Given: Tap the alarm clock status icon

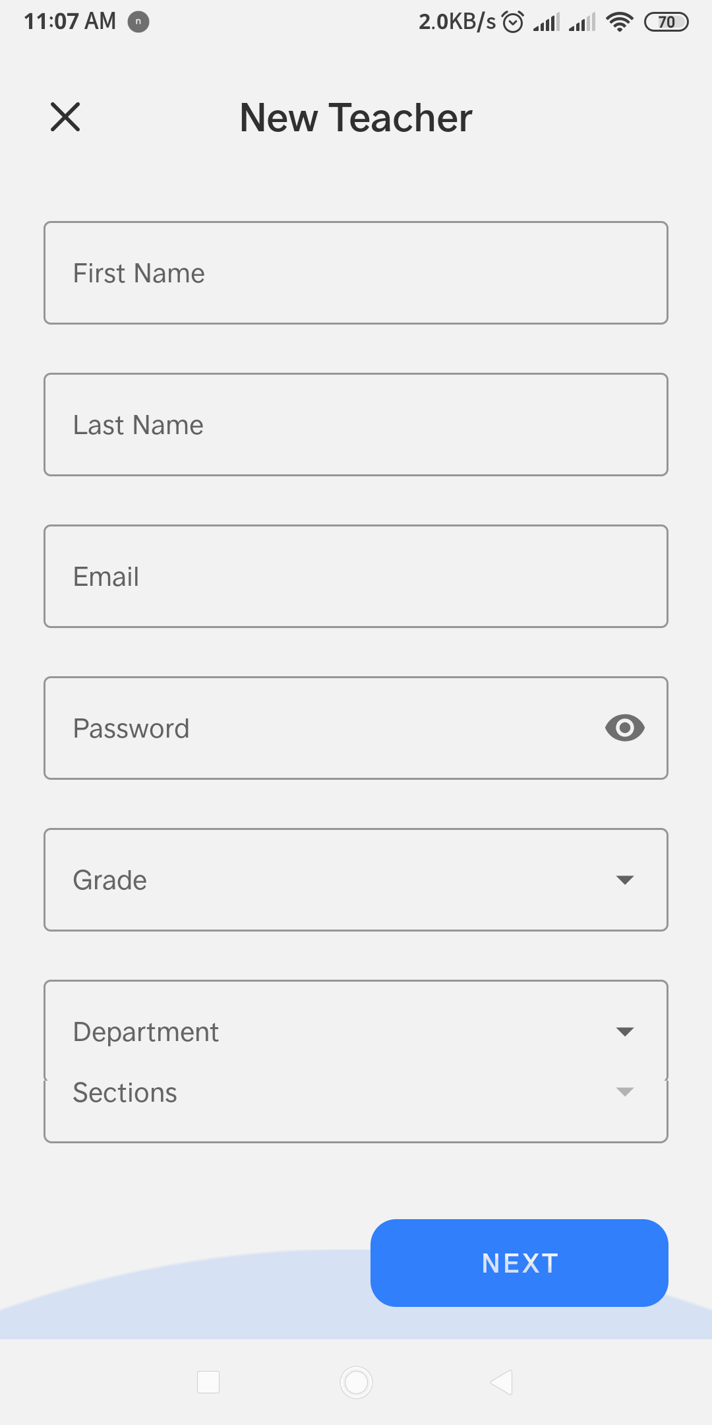Looking at the screenshot, I should click(513, 22).
